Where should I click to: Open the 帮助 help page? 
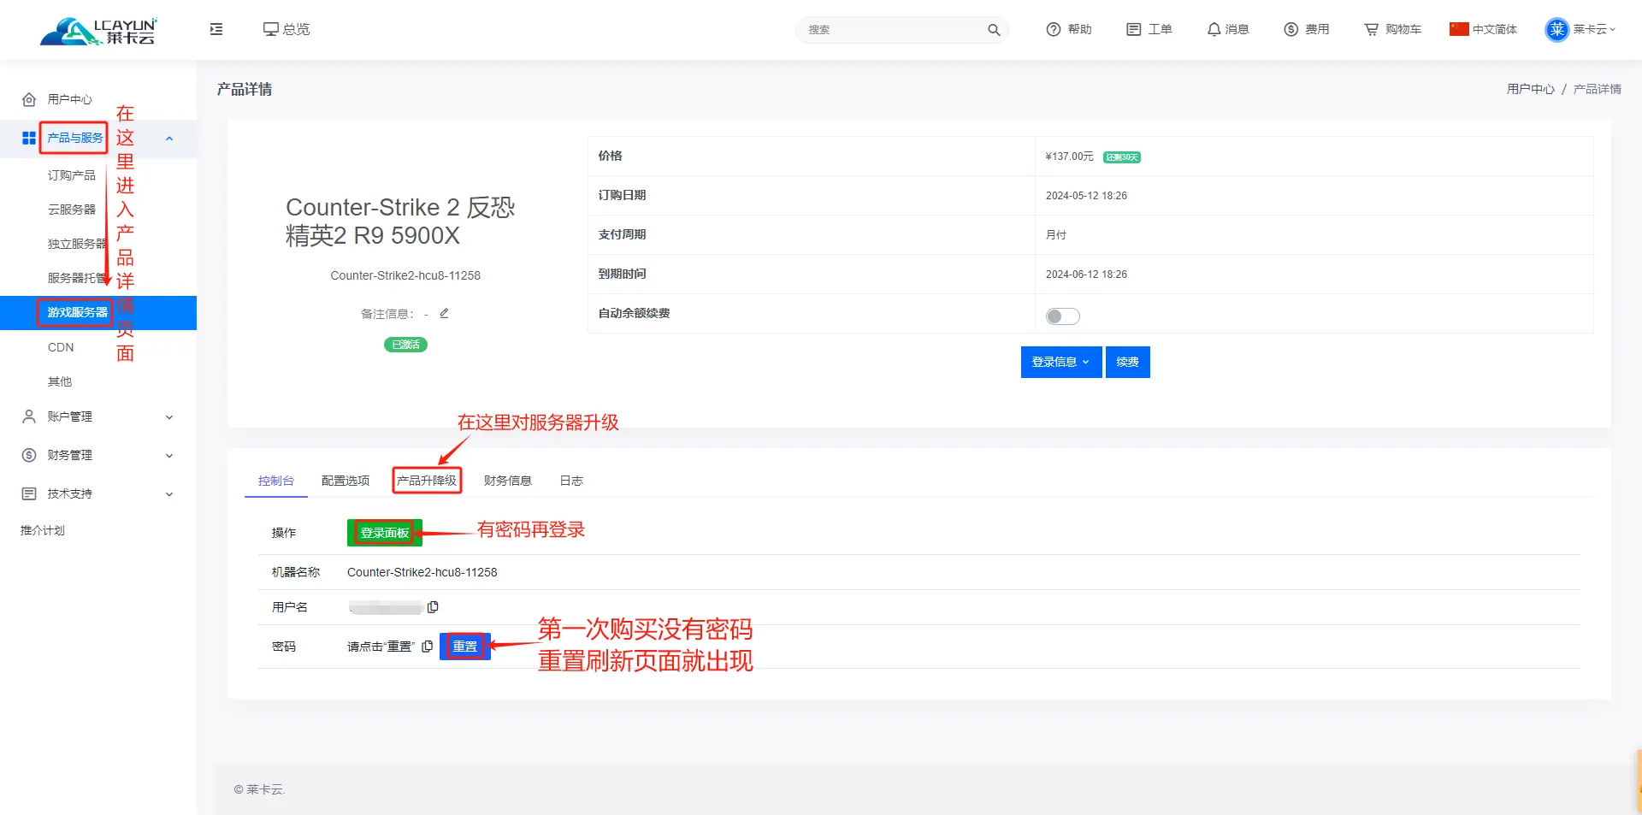click(1069, 29)
